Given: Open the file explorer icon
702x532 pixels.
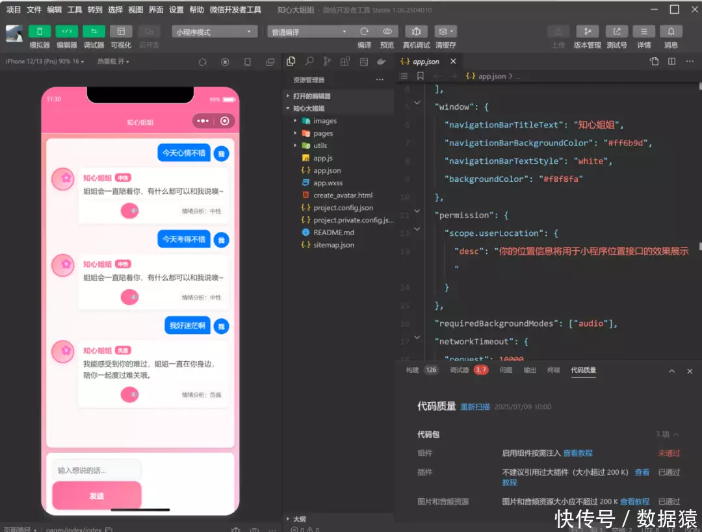Looking at the screenshot, I should [x=291, y=61].
